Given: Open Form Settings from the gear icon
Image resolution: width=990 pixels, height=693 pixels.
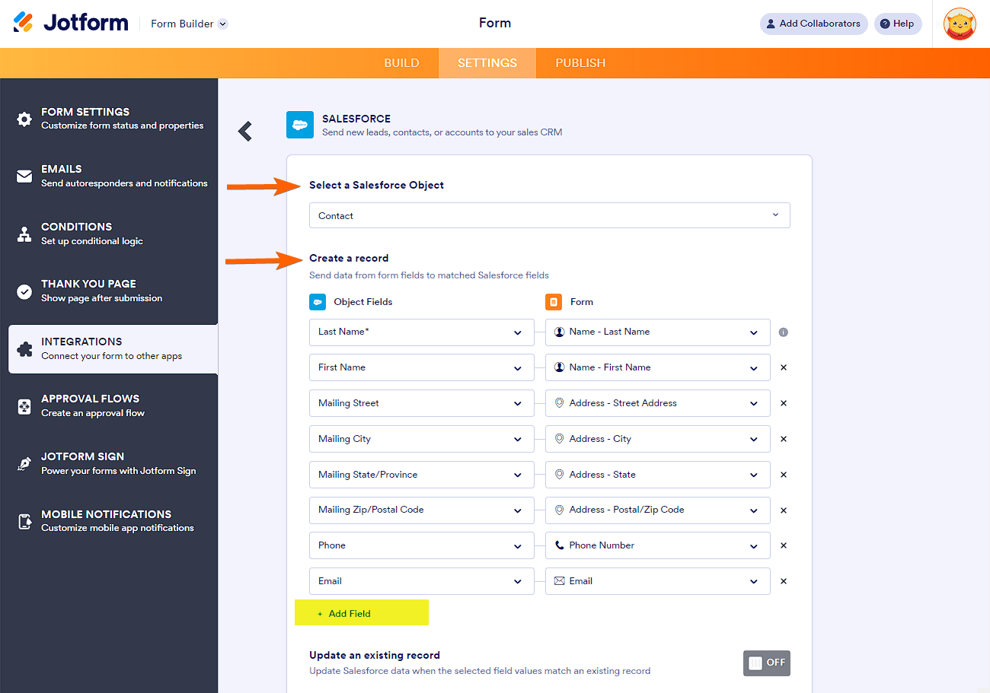Looking at the screenshot, I should (x=25, y=119).
